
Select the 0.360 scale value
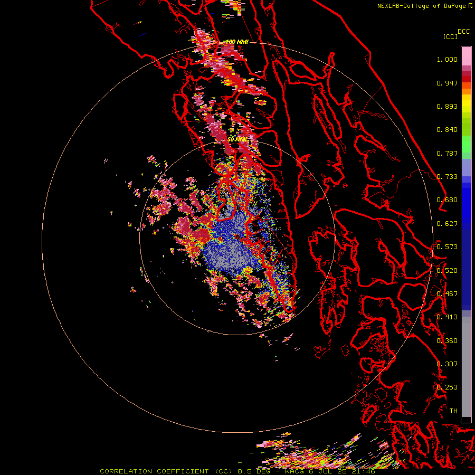point(447,341)
